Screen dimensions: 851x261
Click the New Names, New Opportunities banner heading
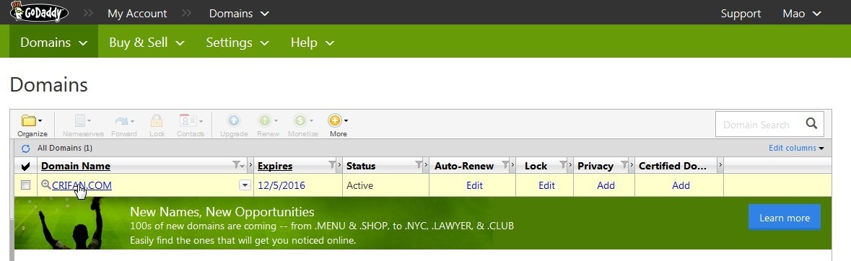[x=222, y=212]
